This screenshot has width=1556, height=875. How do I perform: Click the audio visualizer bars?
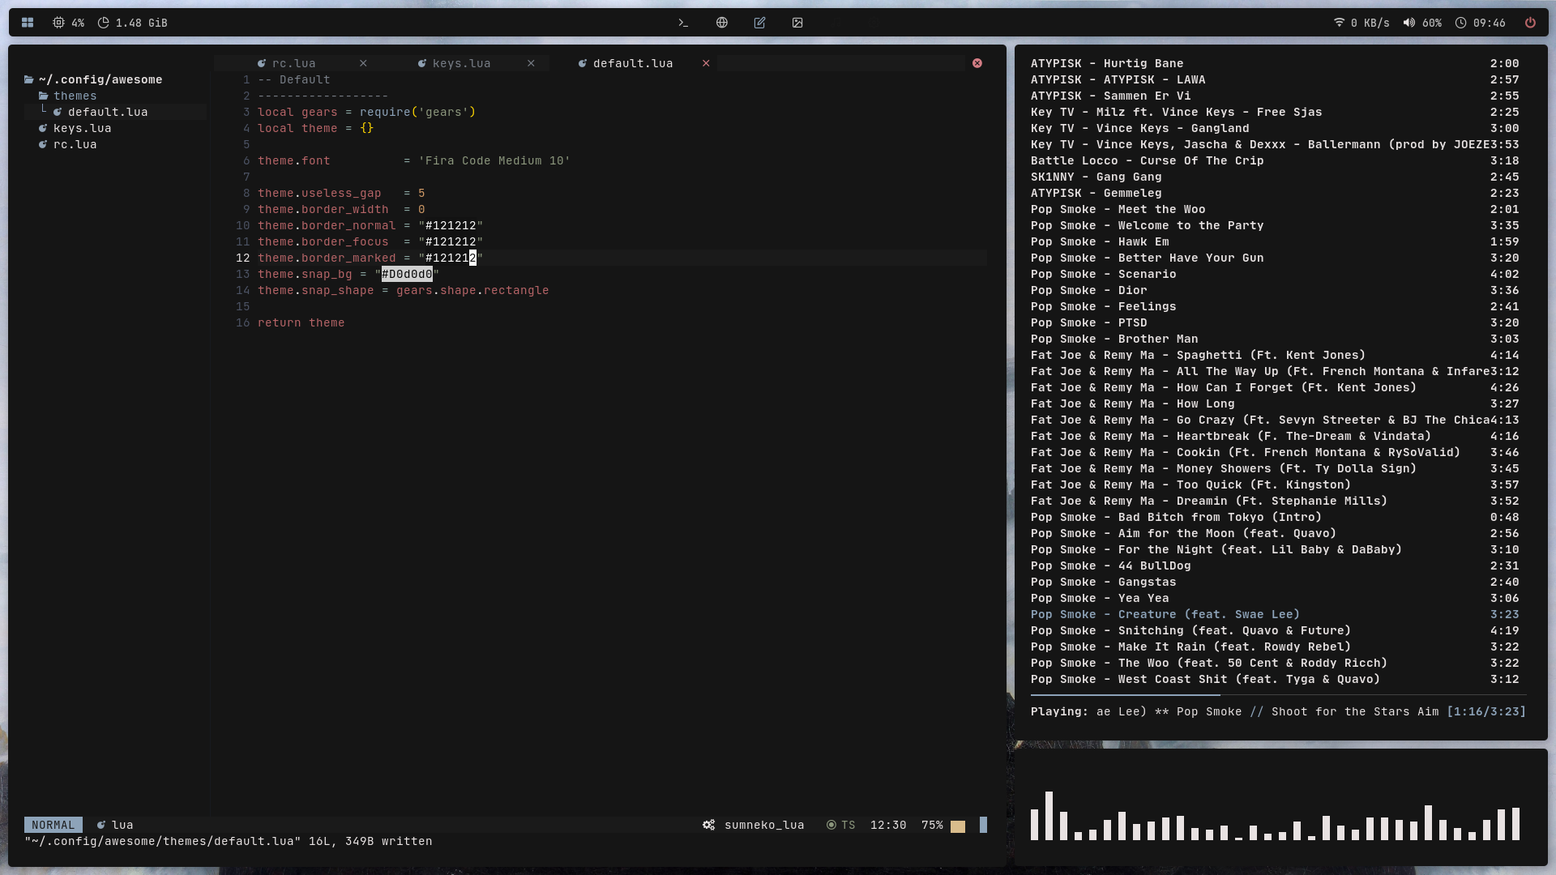[1275, 816]
